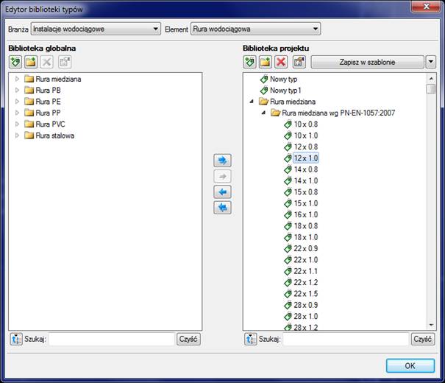The width and height of the screenshot is (445, 383).
Task: Click the folder icon of Rura PVC
Action: [x=29, y=124]
